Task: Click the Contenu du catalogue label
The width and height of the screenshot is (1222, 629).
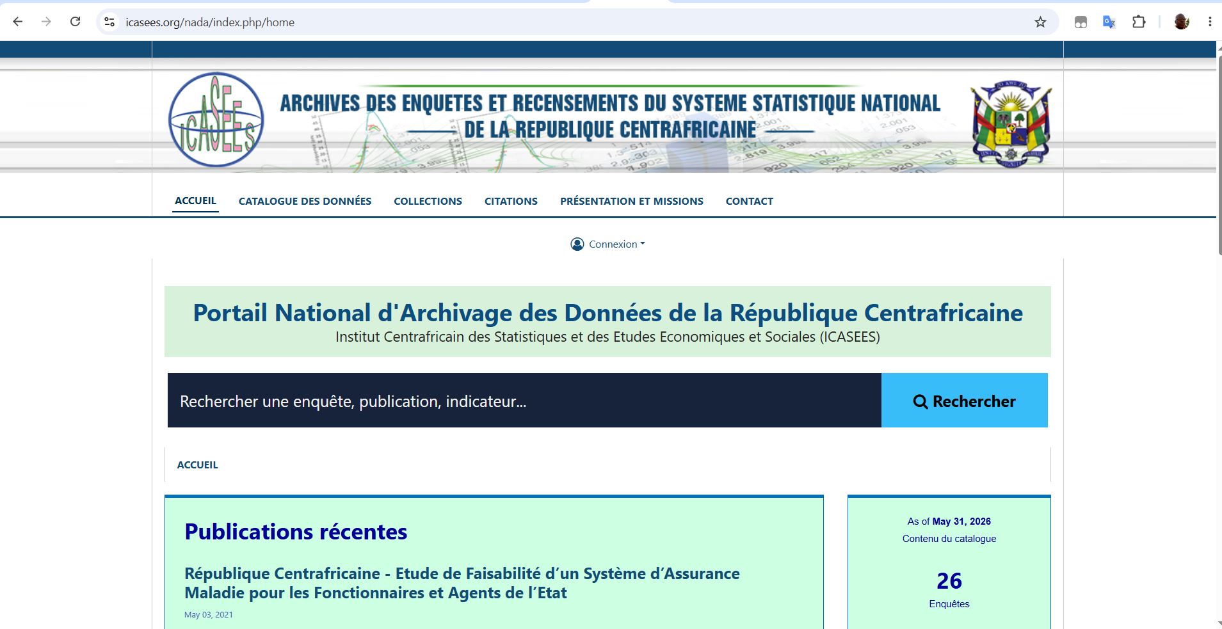Action: click(949, 539)
